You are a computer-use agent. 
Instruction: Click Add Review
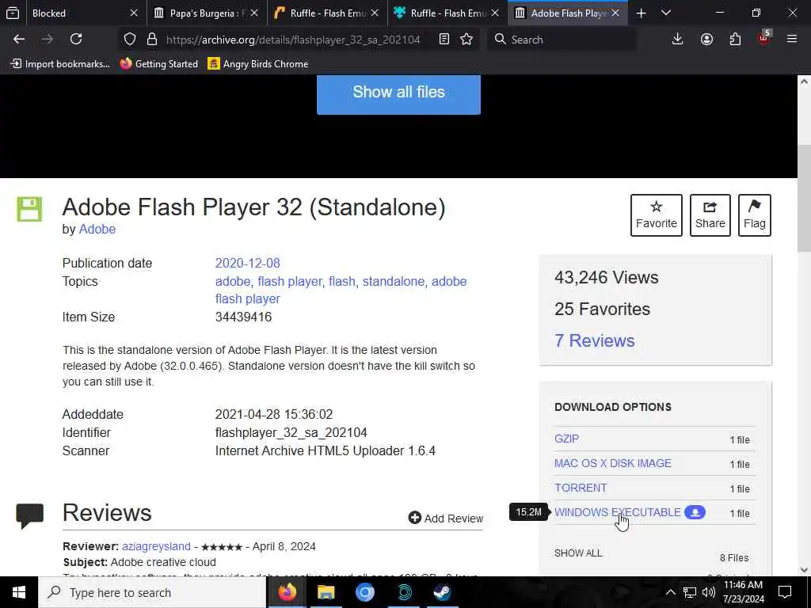445,518
